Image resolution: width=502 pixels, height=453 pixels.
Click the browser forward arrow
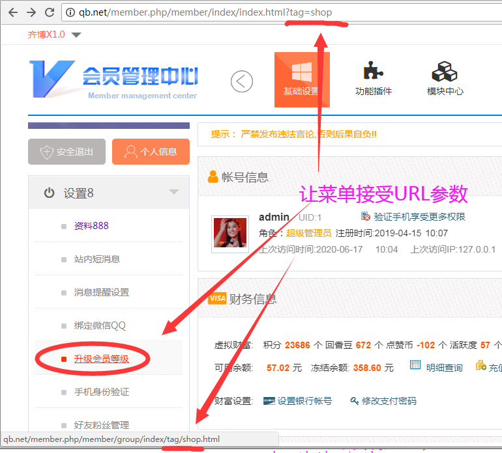(31, 12)
